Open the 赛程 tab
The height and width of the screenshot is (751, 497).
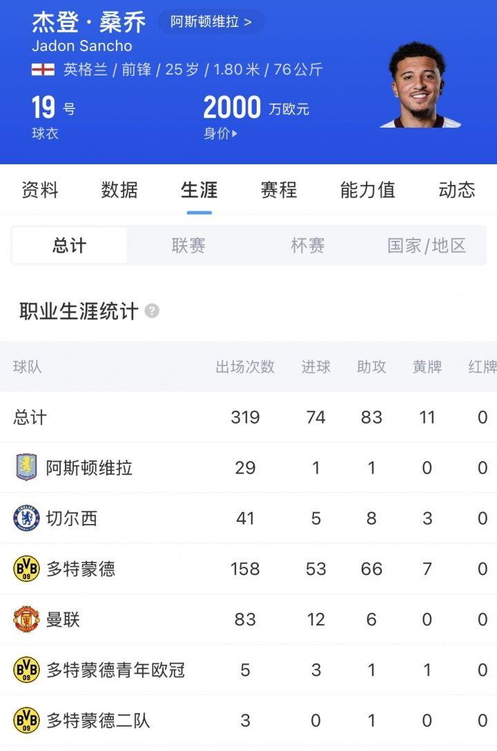coord(279,190)
